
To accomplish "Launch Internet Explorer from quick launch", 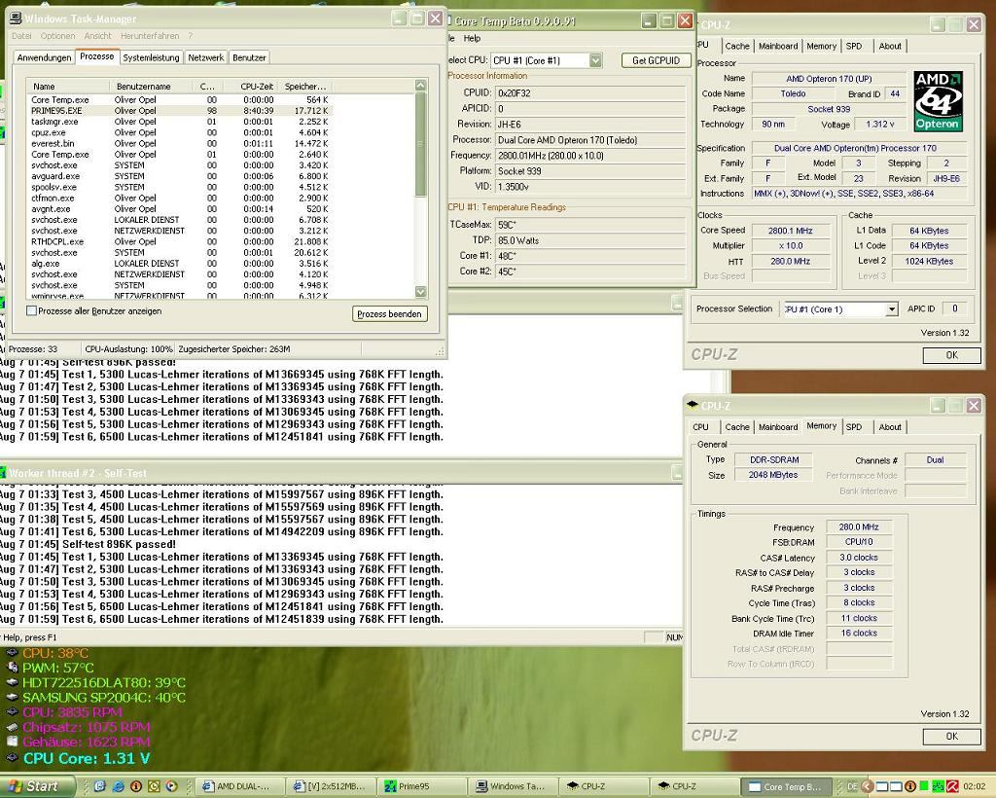I will pos(118,786).
